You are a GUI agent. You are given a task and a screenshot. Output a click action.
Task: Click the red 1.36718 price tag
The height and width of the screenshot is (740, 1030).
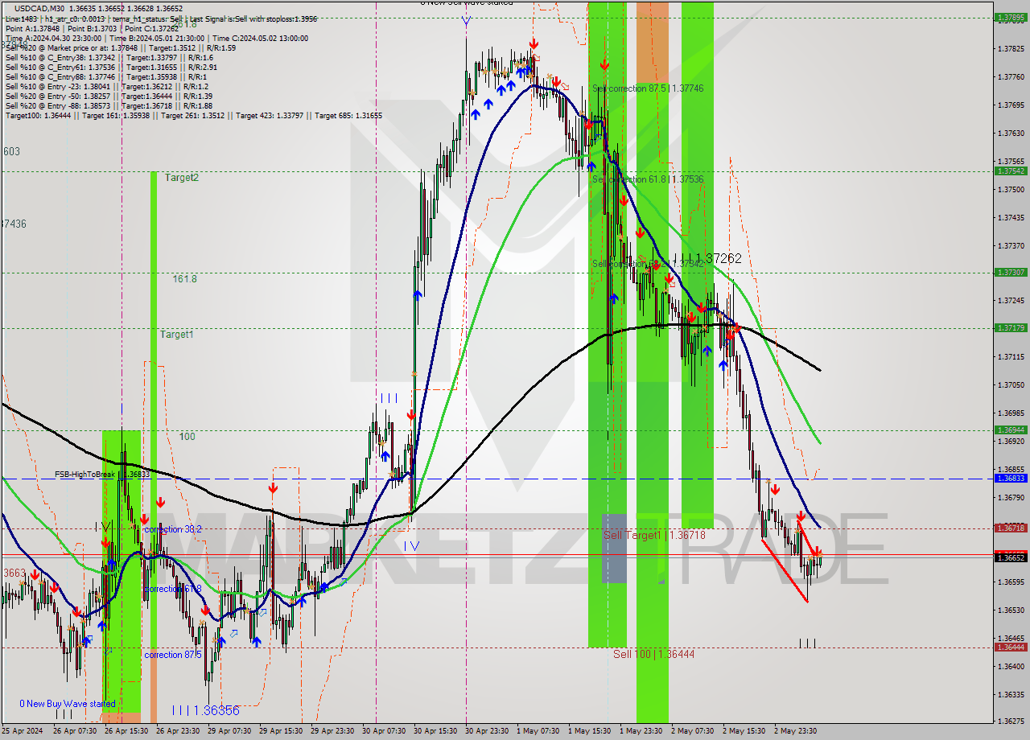click(x=1011, y=528)
